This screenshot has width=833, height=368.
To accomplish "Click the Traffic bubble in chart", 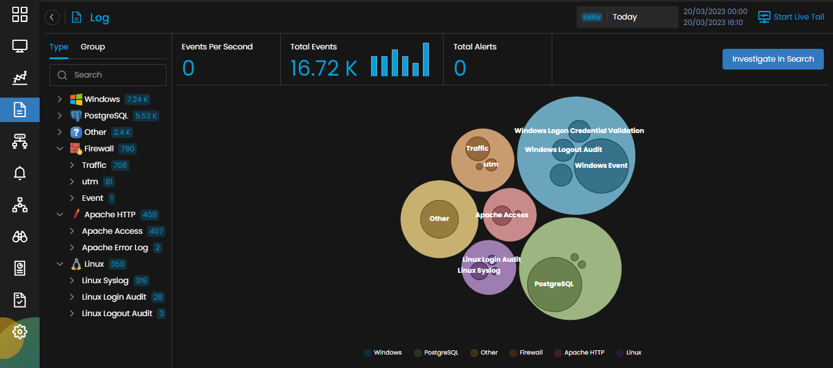I will [477, 148].
